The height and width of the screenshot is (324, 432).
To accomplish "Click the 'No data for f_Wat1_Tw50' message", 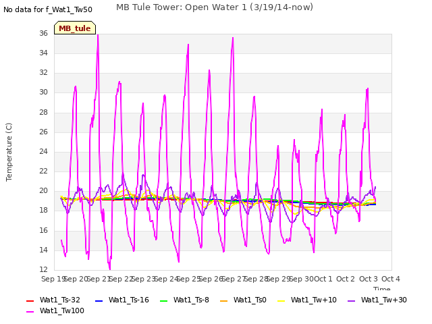I will [x=48, y=9].
